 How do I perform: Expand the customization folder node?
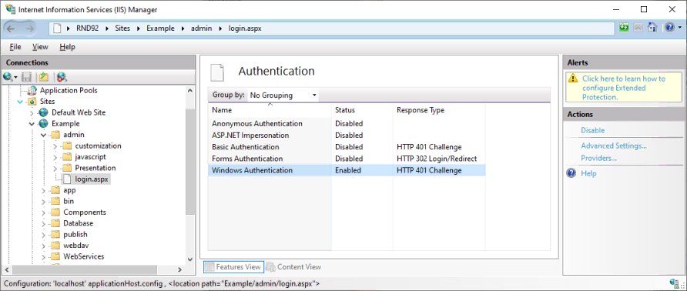point(55,146)
